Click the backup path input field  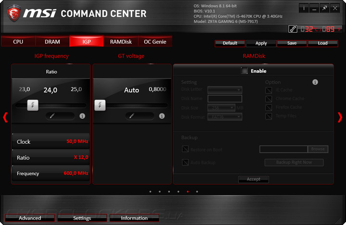[x=284, y=149]
